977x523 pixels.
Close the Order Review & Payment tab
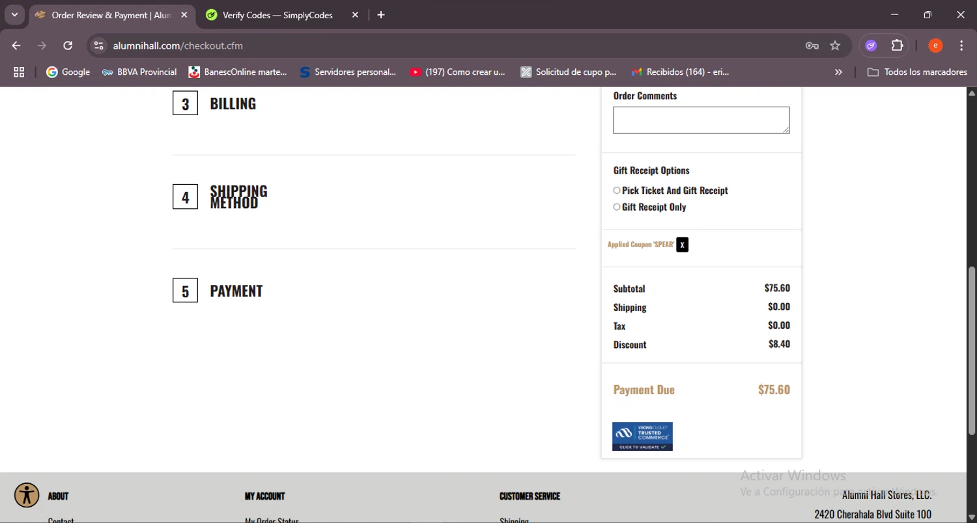pyautogui.click(x=184, y=15)
